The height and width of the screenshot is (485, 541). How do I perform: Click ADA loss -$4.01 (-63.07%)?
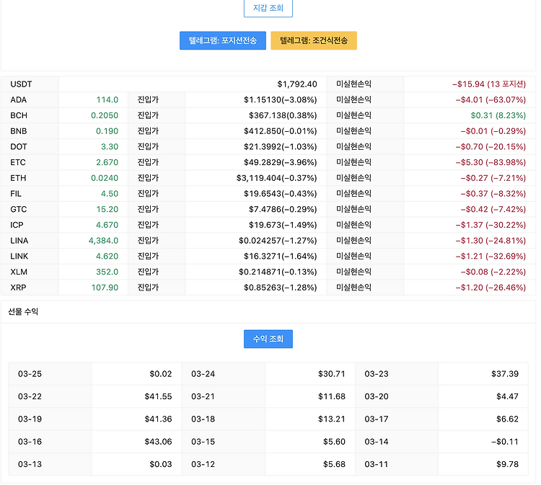point(491,99)
